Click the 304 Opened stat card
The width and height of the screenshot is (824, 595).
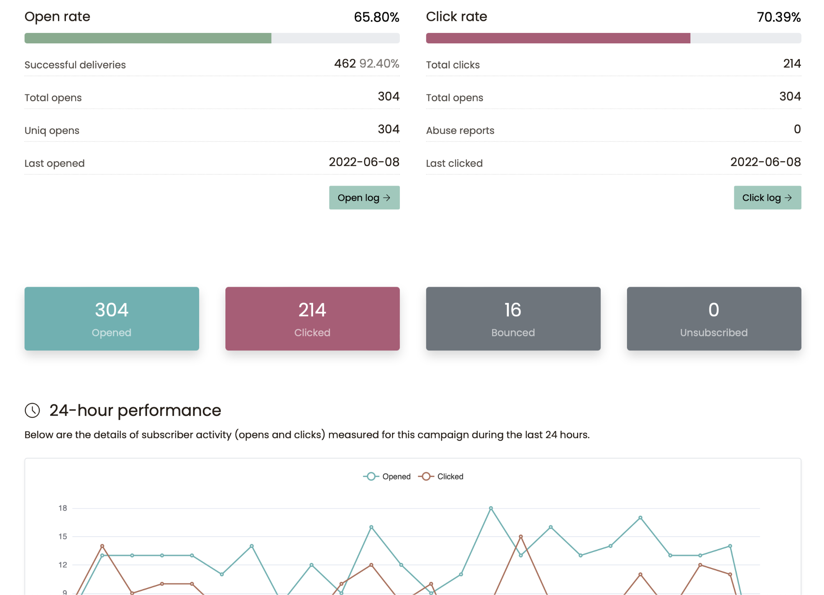pyautogui.click(x=111, y=318)
